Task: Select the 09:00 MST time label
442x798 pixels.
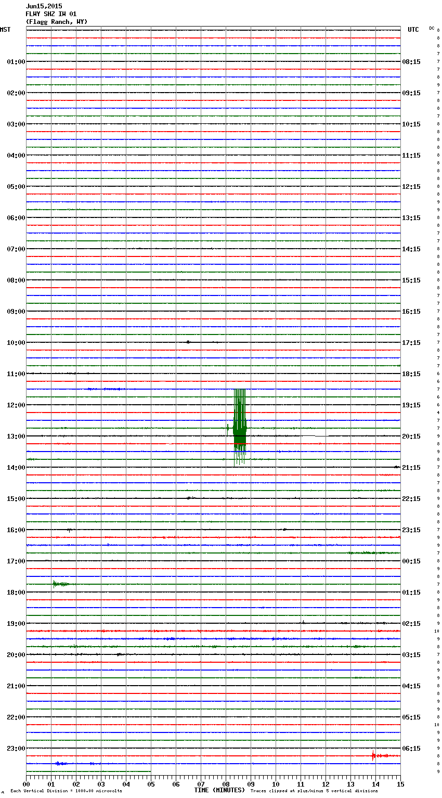Action: 16,312
